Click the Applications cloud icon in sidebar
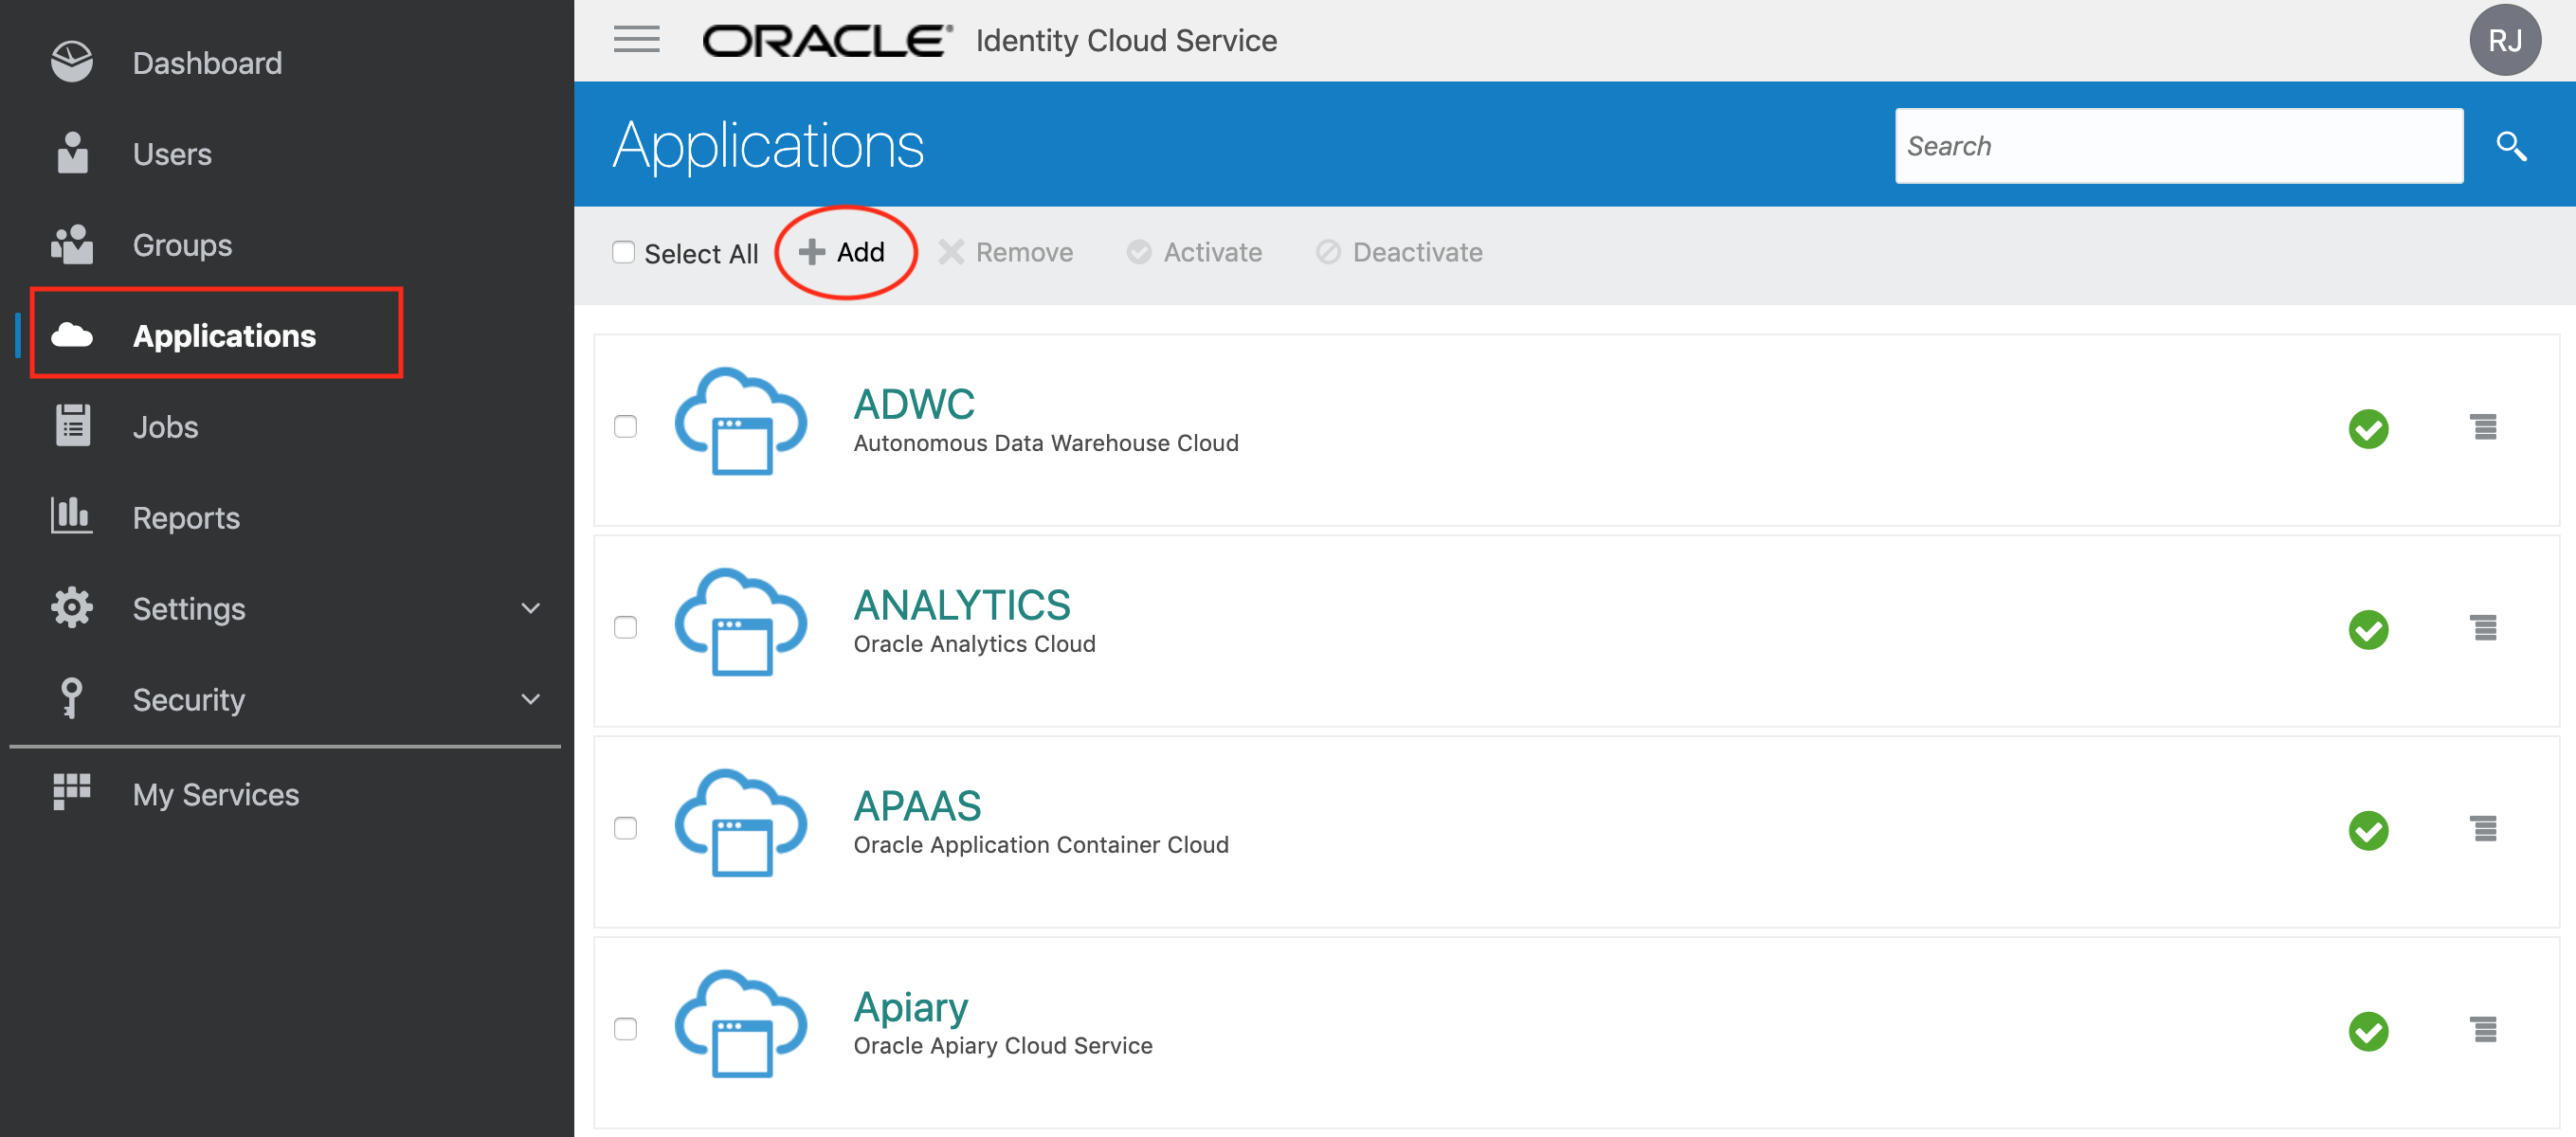 (72, 335)
